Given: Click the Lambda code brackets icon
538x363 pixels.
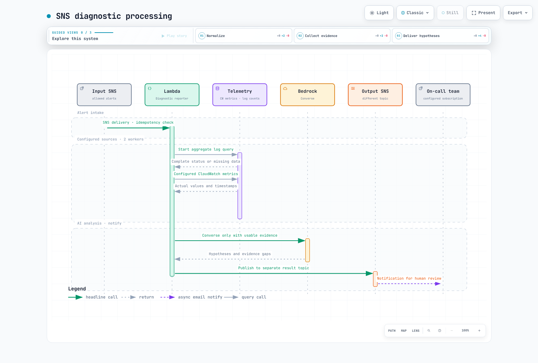Looking at the screenshot, I should pos(150,88).
